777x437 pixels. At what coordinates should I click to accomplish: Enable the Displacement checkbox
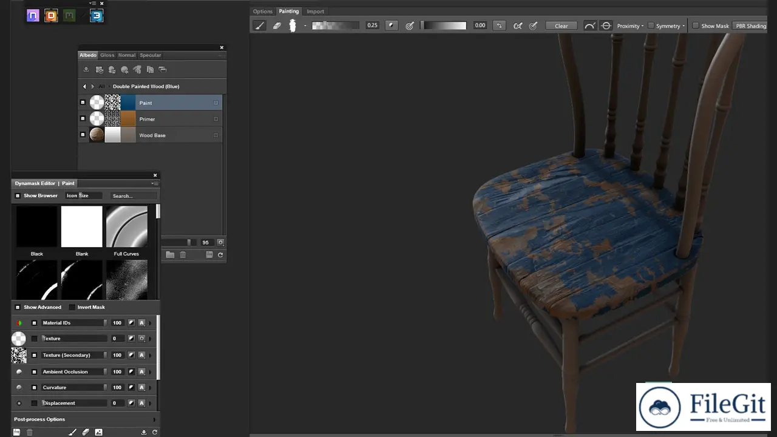[x=34, y=403]
